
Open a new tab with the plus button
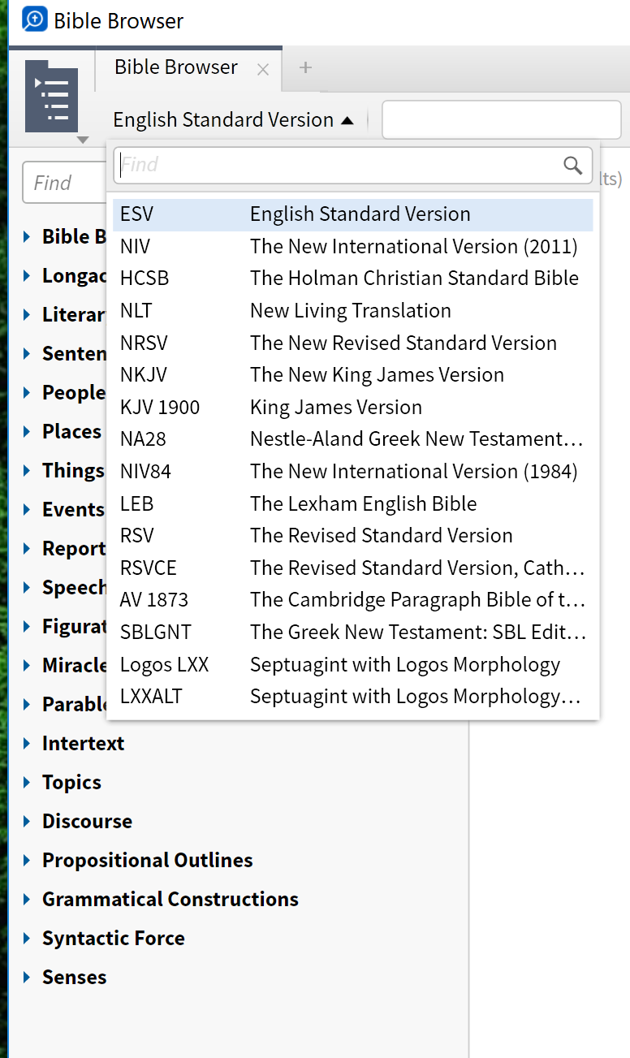(305, 68)
